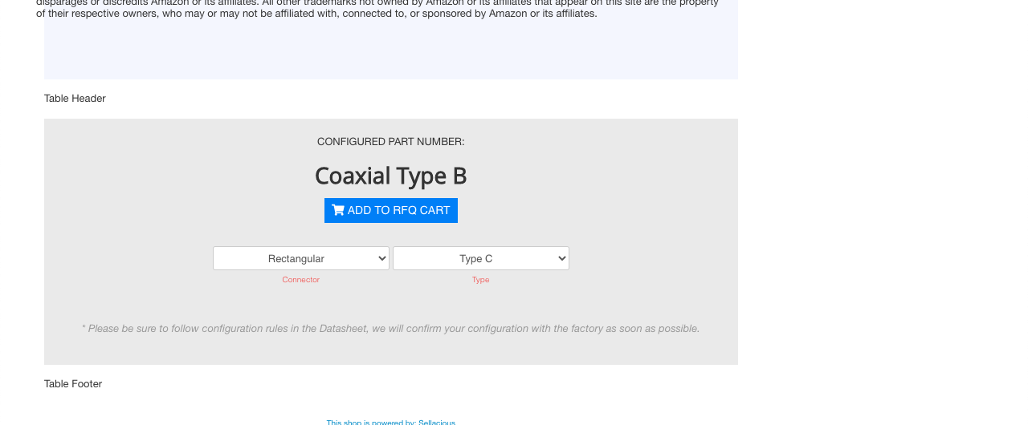Image resolution: width=1028 pixels, height=425 pixels.
Task: Click the shopping cart icon in RFQ button
Action: coord(338,210)
